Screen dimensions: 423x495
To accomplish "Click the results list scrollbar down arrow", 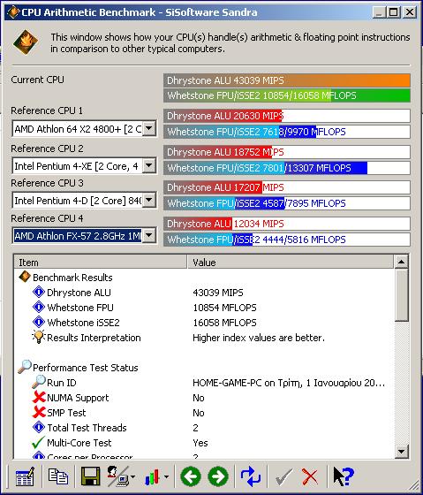I will coord(401,451).
